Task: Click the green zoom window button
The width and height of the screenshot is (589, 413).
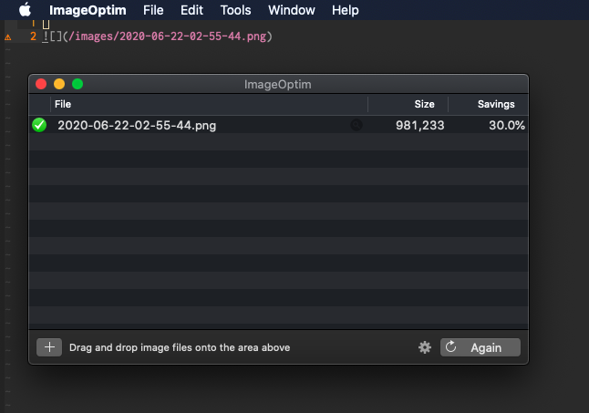Action: point(77,84)
